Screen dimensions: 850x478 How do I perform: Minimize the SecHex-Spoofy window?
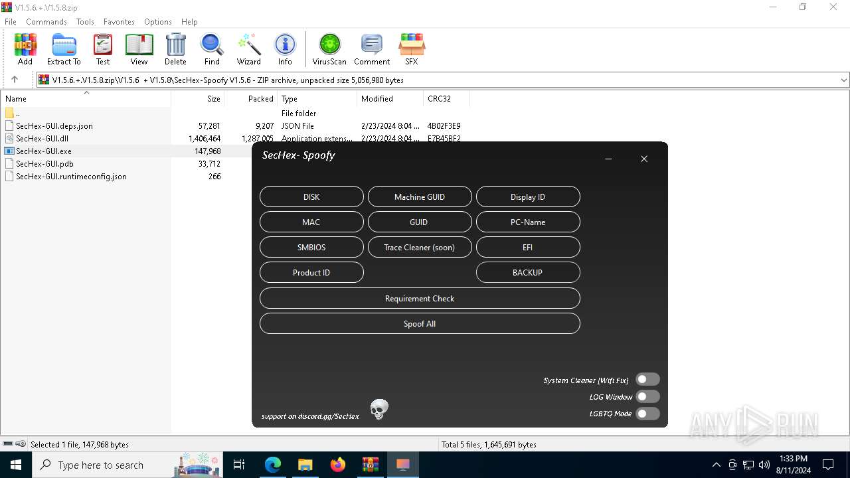coord(608,159)
